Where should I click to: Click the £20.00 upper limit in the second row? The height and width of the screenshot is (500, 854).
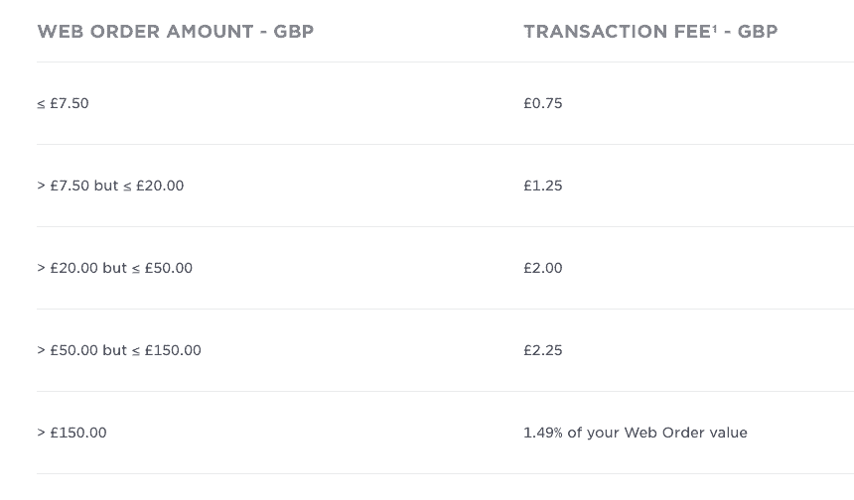point(160,186)
